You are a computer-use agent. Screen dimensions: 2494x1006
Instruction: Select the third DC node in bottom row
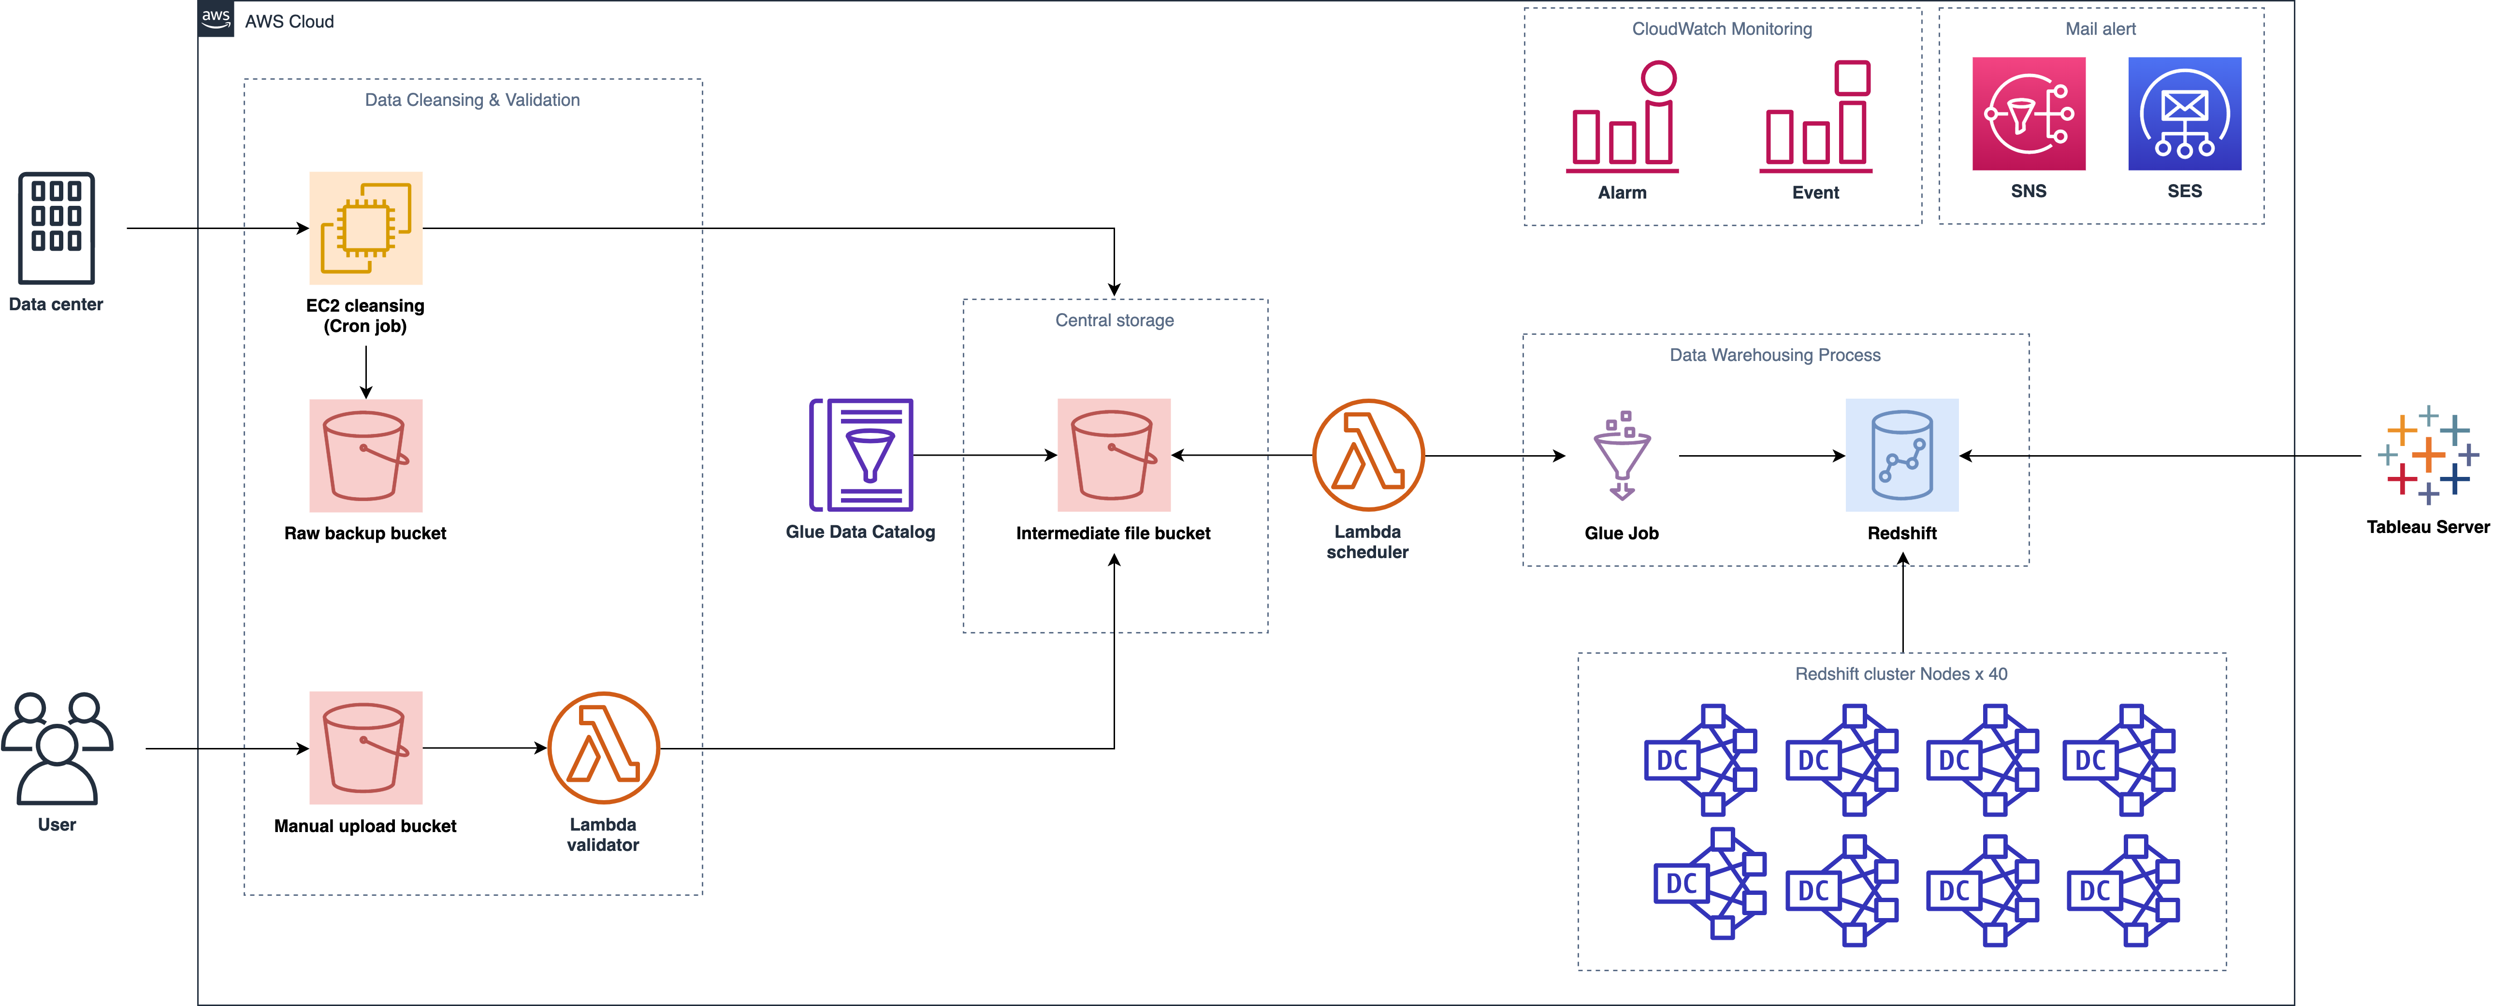pyautogui.click(x=1983, y=891)
